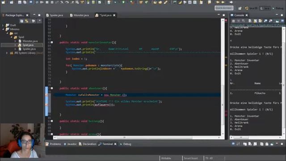Screen dimensions: 286x161
Task: Click Collapse All in Package Explorer
Action: tap(21, 21)
